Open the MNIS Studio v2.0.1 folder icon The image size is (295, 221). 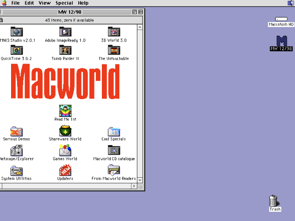(x=17, y=32)
